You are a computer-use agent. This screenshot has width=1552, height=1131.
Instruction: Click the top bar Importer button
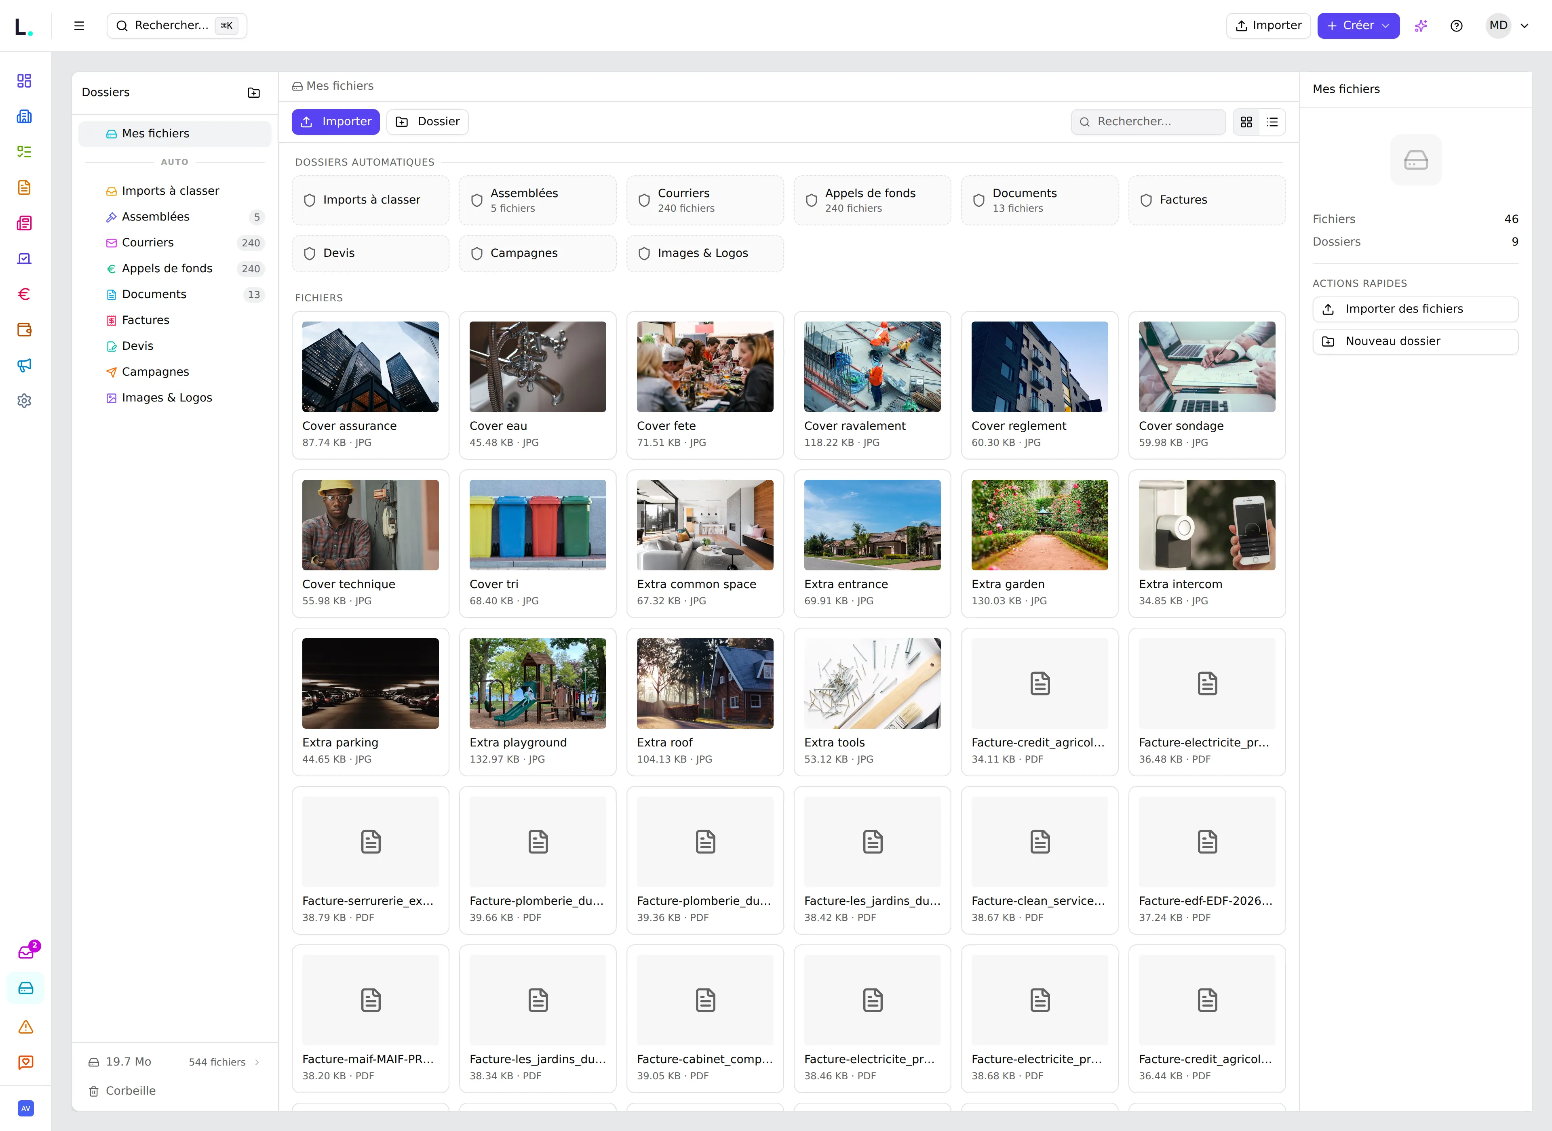coord(1268,26)
